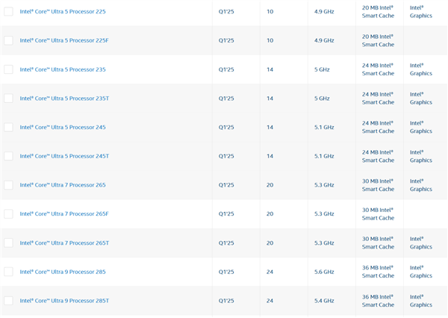Click the Core Ultra 5 Processor 235 link

[x=63, y=69]
